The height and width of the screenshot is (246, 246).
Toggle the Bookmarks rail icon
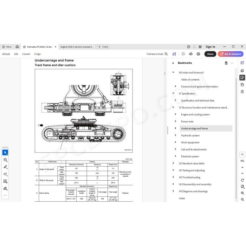(242, 78)
